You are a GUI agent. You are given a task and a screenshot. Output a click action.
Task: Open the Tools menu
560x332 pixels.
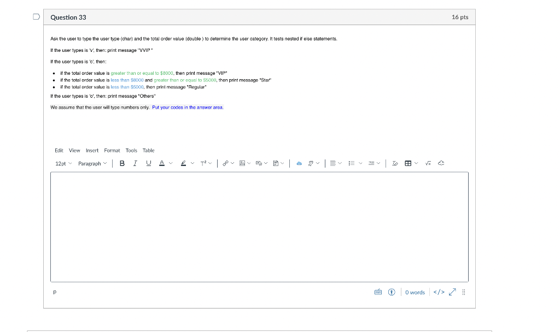click(x=131, y=150)
